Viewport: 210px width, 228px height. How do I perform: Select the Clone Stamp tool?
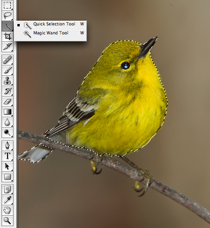coord(8,81)
